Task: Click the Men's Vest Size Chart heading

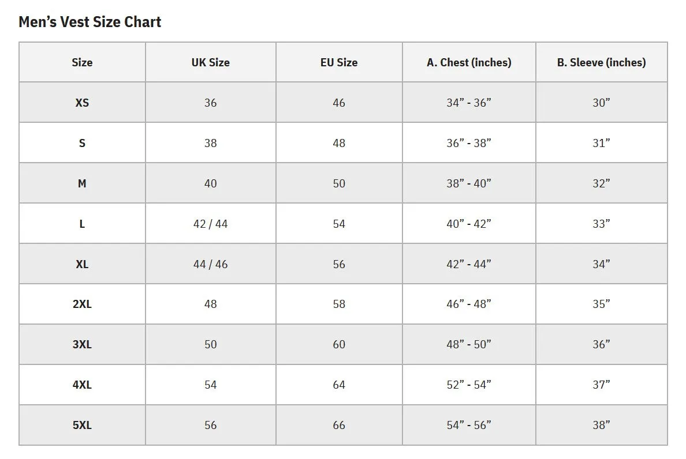Action: (90, 22)
